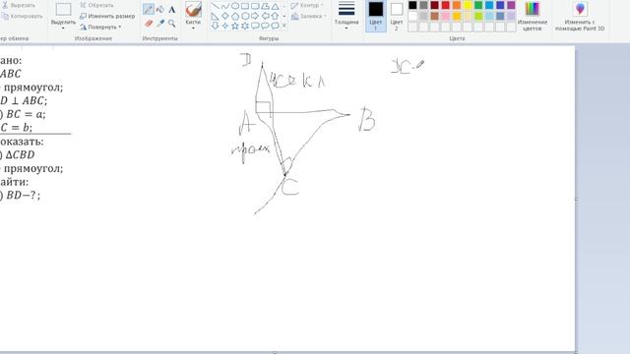Select the Pencil tool

pyautogui.click(x=149, y=9)
